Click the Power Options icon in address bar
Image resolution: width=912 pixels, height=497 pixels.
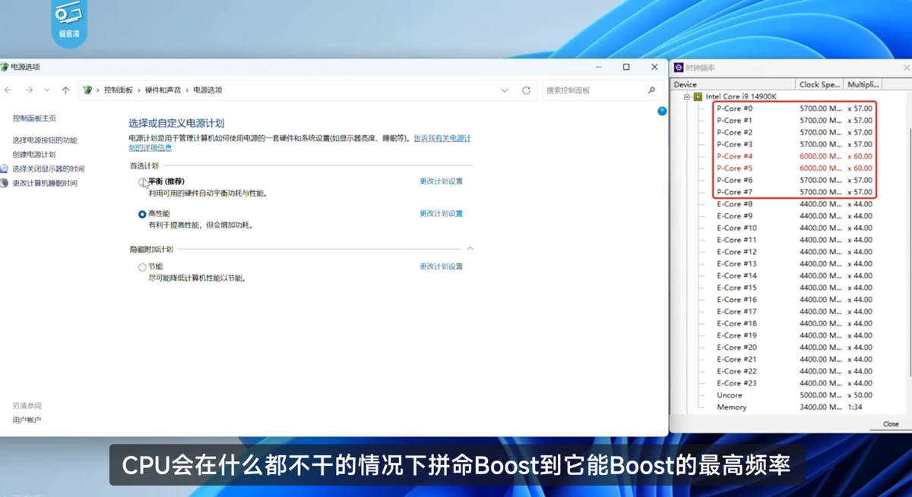click(87, 90)
